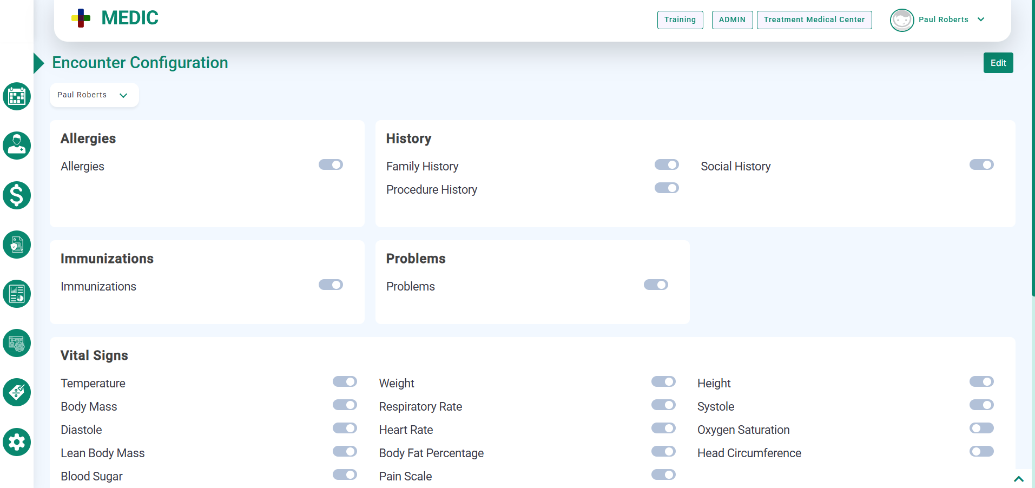This screenshot has height=488, width=1035.
Task: Expand the Paul Roberts account menu chevron
Action: coord(981,19)
